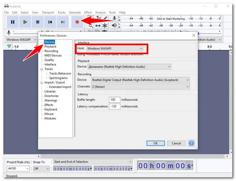This screenshot has height=181, width=236.
Task: Select Modules in preferences tree
Action: (50, 118)
